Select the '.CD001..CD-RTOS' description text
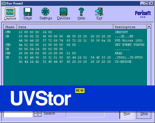Screen dimensions: 155x123 click(x=129, y=57)
